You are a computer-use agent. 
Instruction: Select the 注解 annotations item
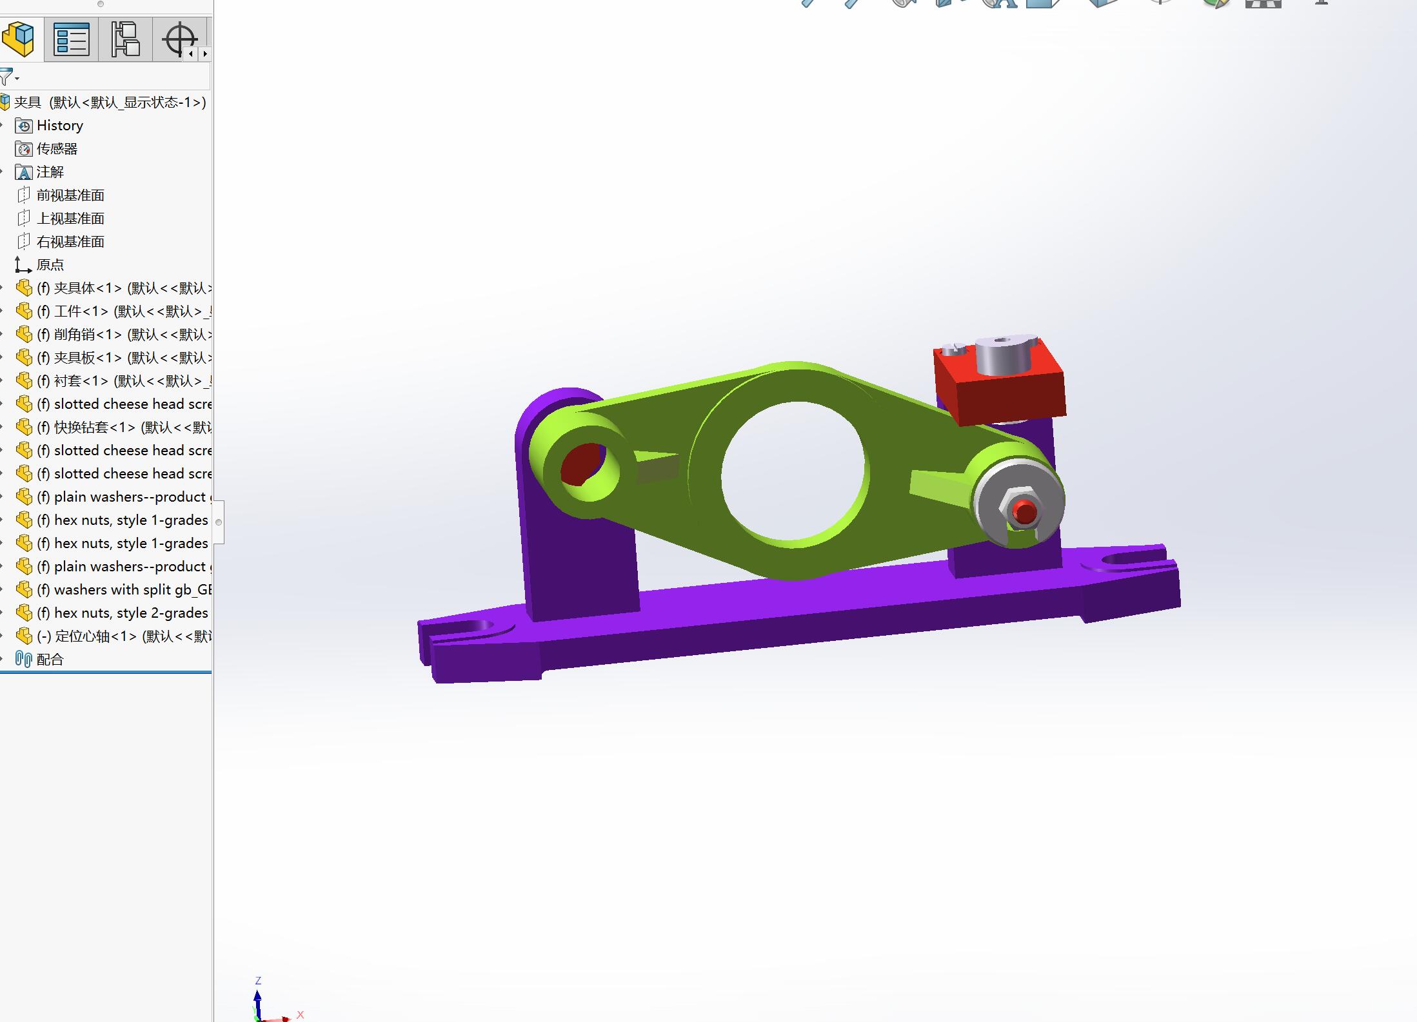coord(50,172)
